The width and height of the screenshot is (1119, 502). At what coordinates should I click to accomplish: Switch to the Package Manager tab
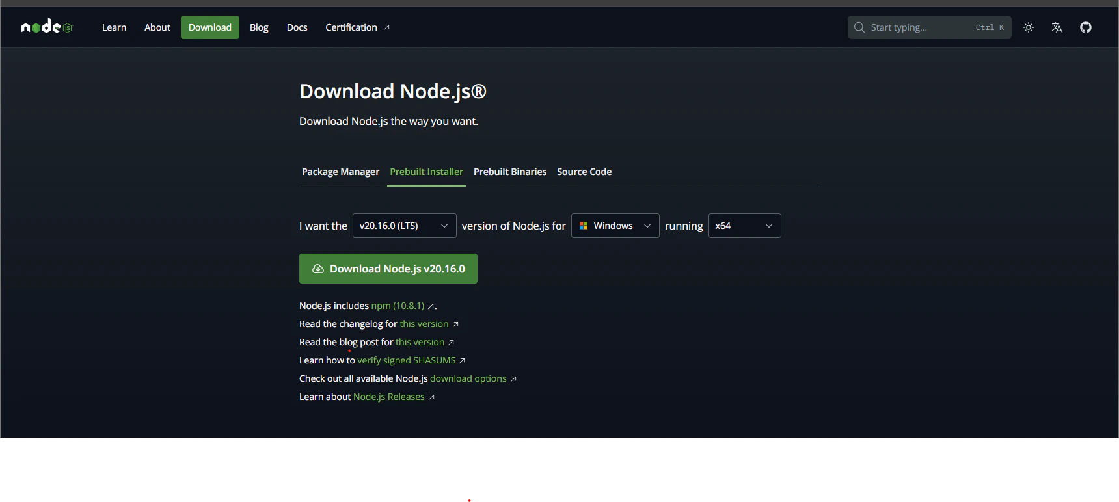pos(340,172)
